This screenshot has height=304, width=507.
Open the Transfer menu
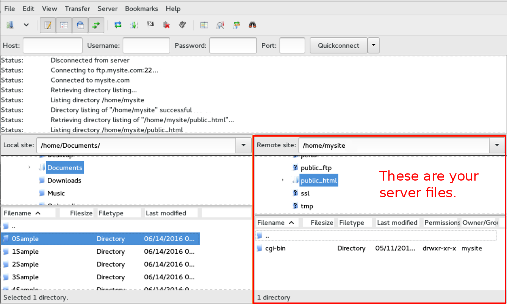[x=77, y=8]
